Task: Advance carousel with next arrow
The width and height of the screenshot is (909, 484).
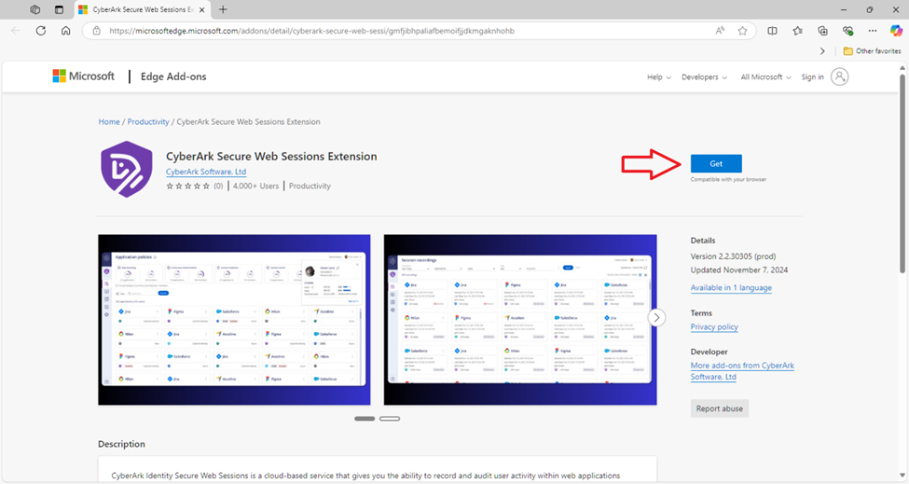Action: point(656,318)
